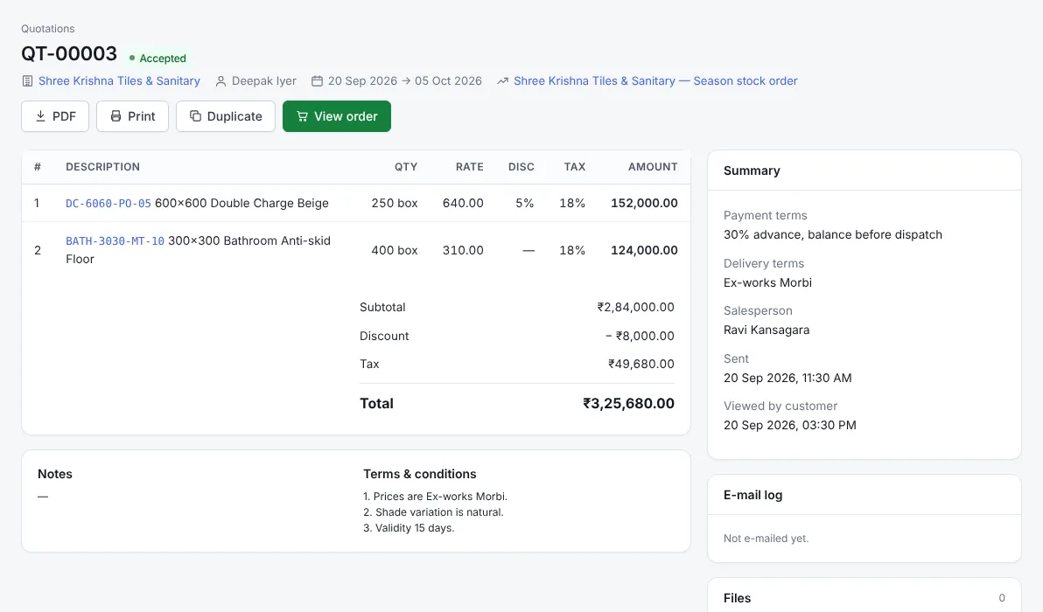The width and height of the screenshot is (1043, 612).
Task: Click the download icon in the PDF button
Action: point(40,116)
